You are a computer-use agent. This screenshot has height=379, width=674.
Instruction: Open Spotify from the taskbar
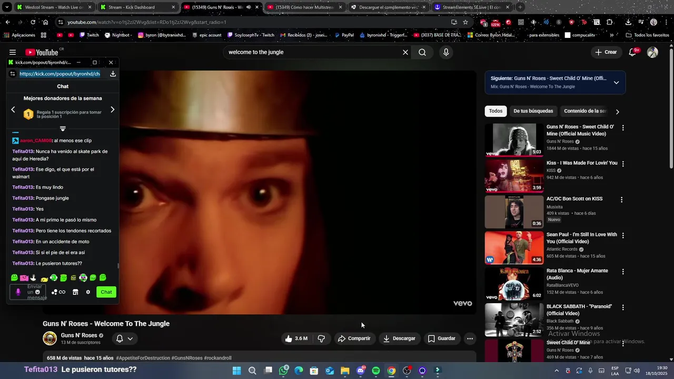click(376, 371)
